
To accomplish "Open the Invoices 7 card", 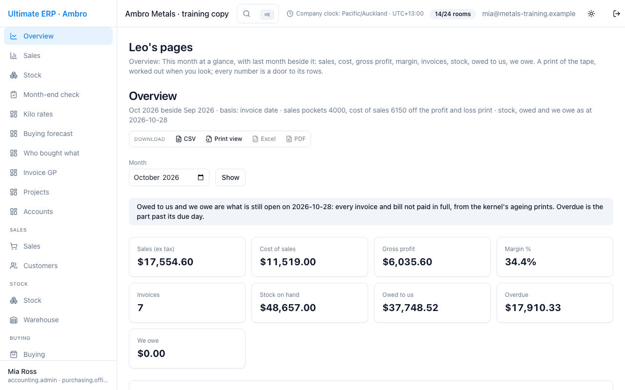I will point(187,303).
